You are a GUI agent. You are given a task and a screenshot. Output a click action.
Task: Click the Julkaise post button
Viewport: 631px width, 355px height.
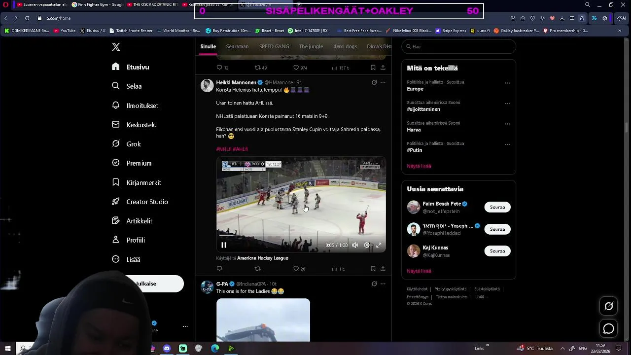pos(148,284)
